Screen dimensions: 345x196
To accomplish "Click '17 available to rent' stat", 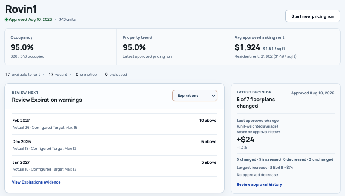I will (23, 75).
